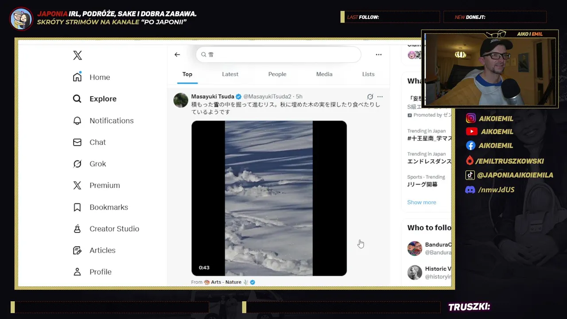
Task: Open @MasayukiTsuda2 handle link
Action: (267, 97)
